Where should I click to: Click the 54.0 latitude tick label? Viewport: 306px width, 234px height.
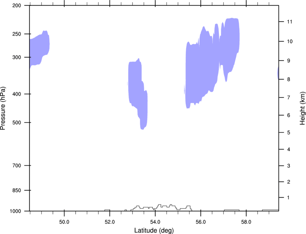[156, 222]
